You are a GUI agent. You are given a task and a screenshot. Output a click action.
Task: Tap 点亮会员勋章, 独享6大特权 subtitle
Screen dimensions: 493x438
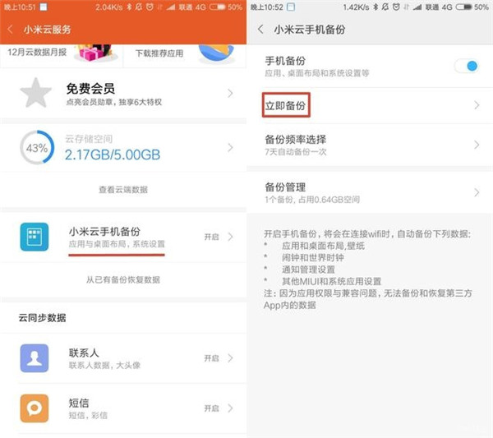point(114,102)
